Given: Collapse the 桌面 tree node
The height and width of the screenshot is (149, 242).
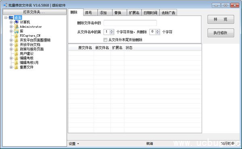Looking at the screenshot, I should click(6, 17).
